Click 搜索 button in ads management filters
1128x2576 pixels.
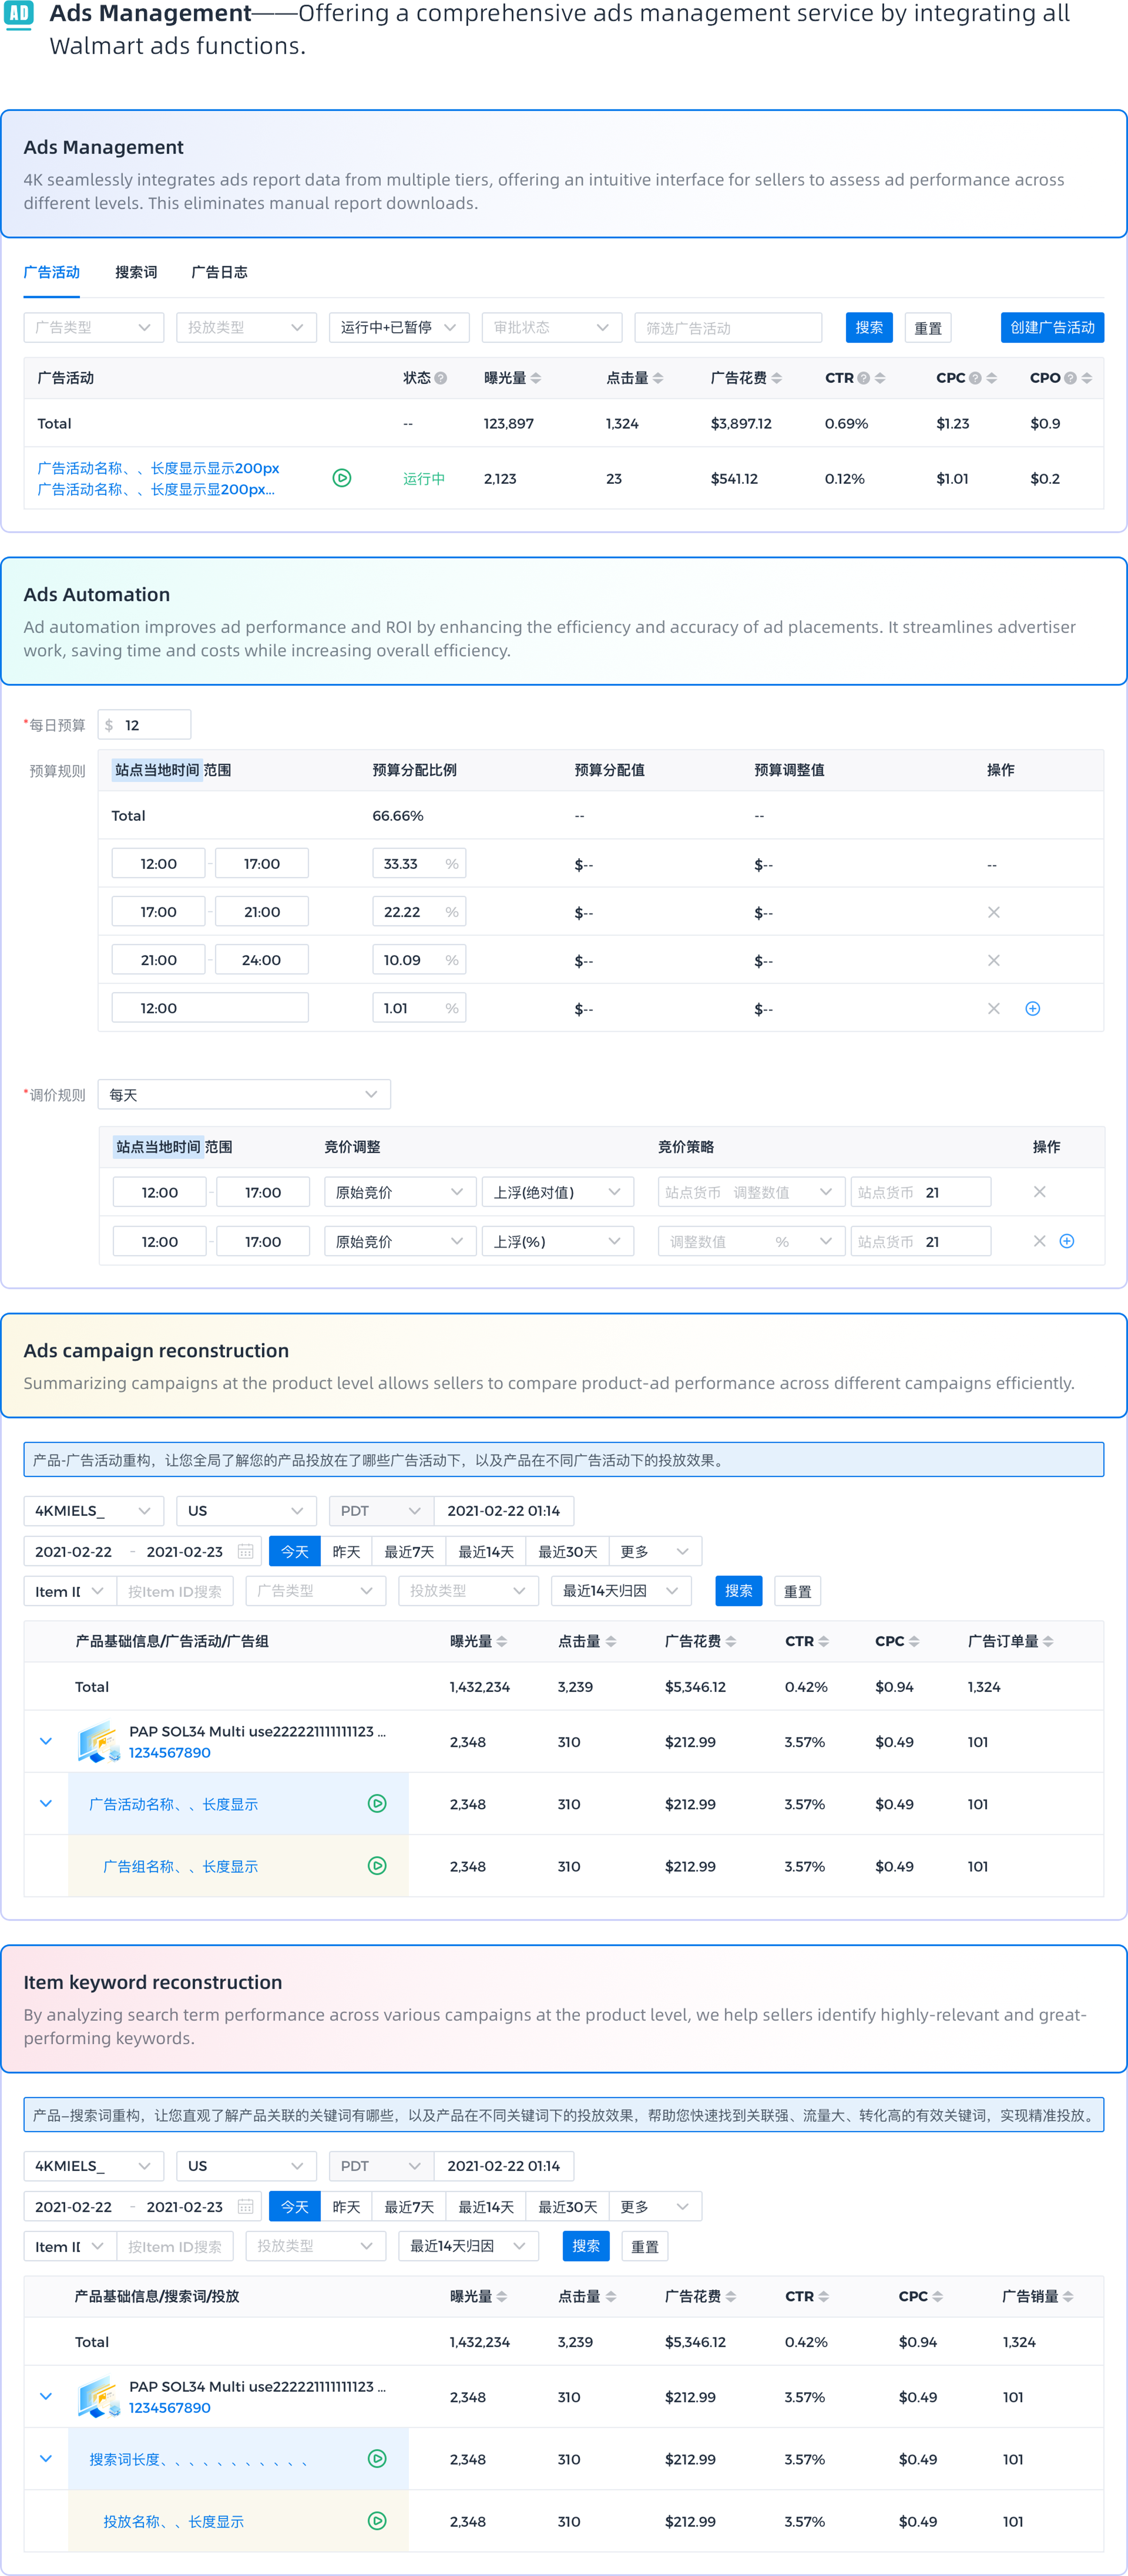pos(869,327)
